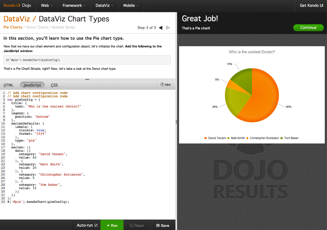Image resolution: width=327 pixels, height=230 pixels.
Task: Click the green Continue button
Action: point(308,28)
